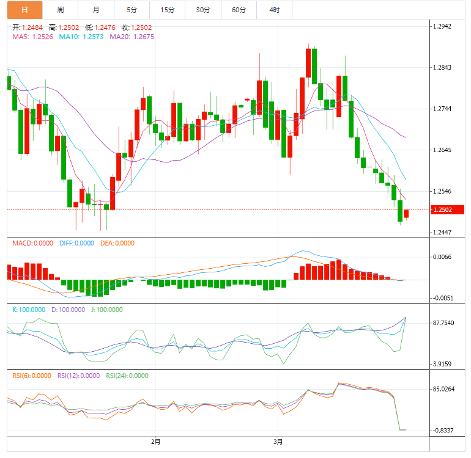Click the -0.8337 RSI axis value
Screen dimensions: 471x458
pyautogui.click(x=443, y=431)
